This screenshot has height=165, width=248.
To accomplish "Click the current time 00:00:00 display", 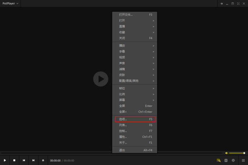I will (x=55, y=160).
